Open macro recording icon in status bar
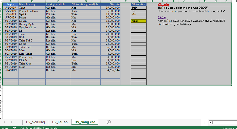 tap(14, 128)
